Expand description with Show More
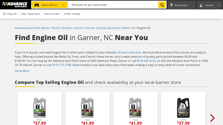Viewport: 223px width, 125px height. pos(22,71)
